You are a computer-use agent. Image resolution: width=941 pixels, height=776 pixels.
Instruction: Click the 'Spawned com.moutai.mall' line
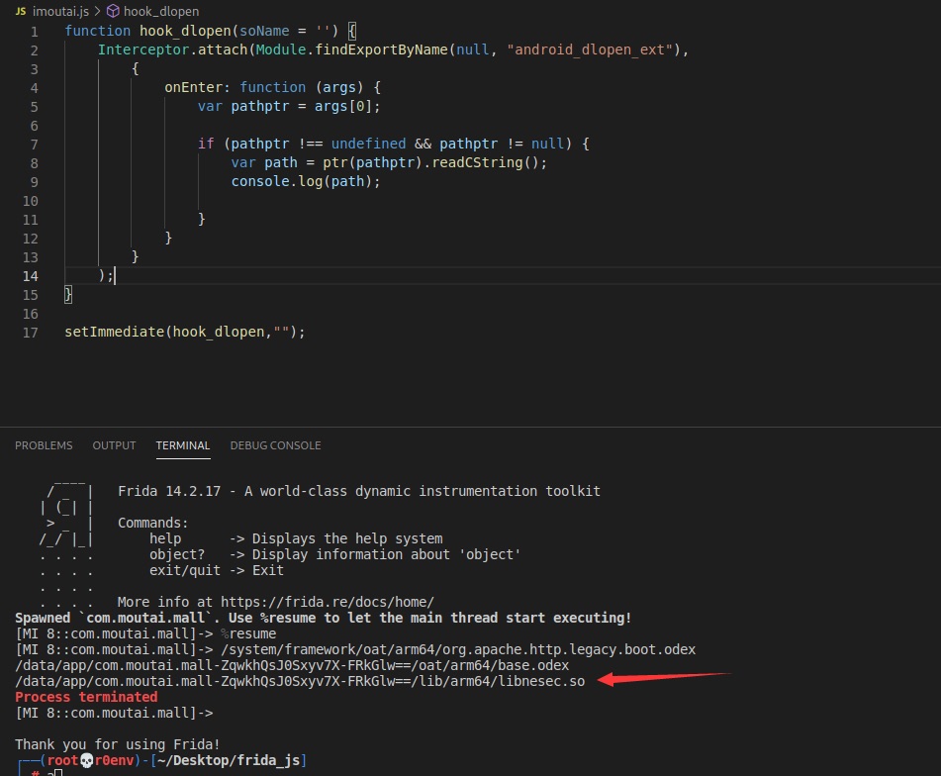click(x=323, y=618)
